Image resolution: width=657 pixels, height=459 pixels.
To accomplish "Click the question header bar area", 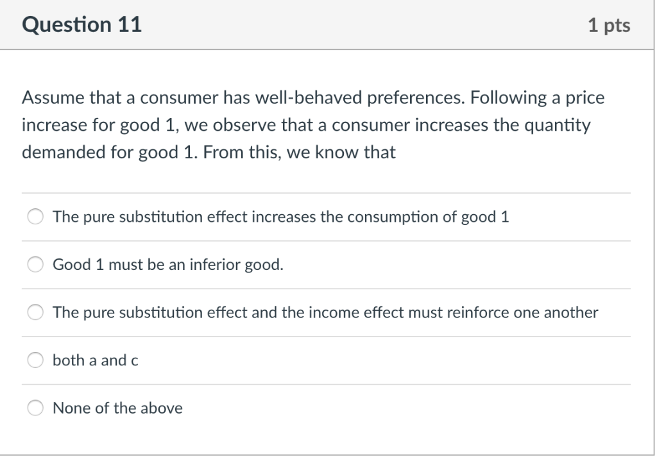I will coord(328,24).
